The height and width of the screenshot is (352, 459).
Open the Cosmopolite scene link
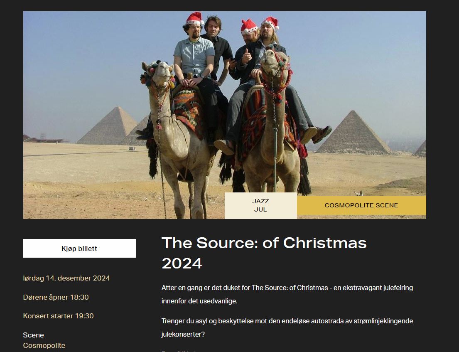(44, 345)
